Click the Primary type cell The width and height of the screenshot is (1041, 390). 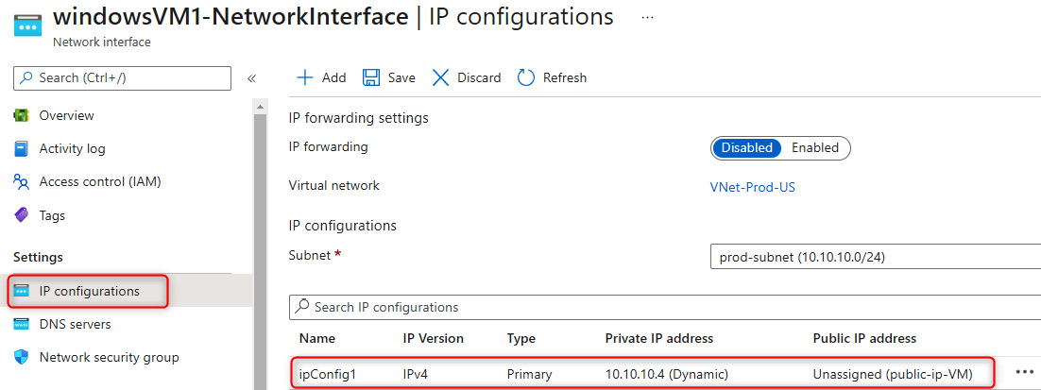click(528, 374)
